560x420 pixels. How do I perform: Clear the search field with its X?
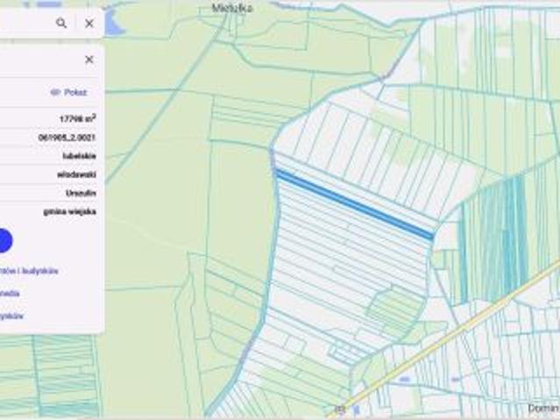click(x=89, y=24)
